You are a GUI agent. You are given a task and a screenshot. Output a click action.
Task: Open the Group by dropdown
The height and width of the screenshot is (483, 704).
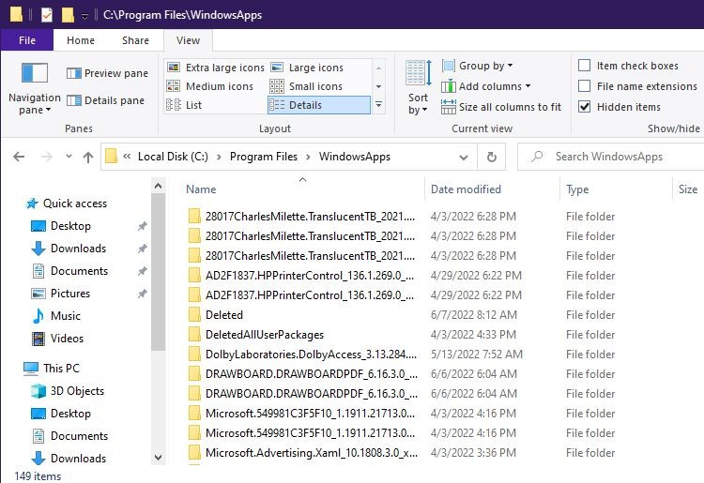coord(477,66)
